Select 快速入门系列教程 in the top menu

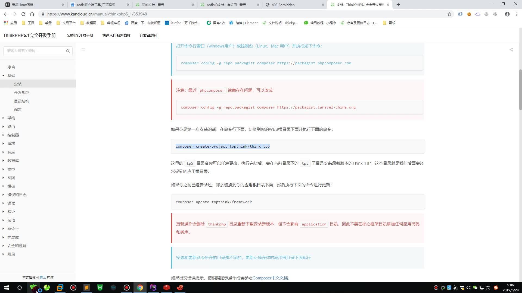click(116, 35)
